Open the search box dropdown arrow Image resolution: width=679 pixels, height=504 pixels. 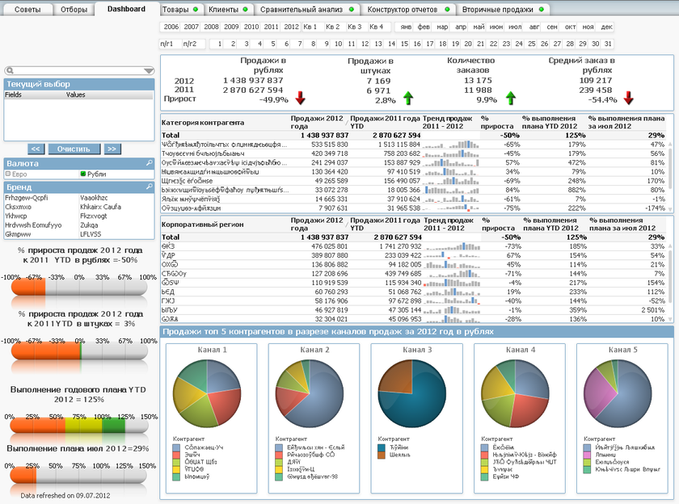149,71
